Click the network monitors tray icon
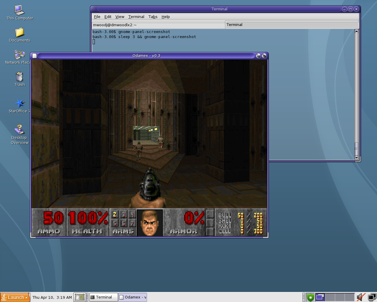The height and width of the screenshot is (302, 377). 372,297
